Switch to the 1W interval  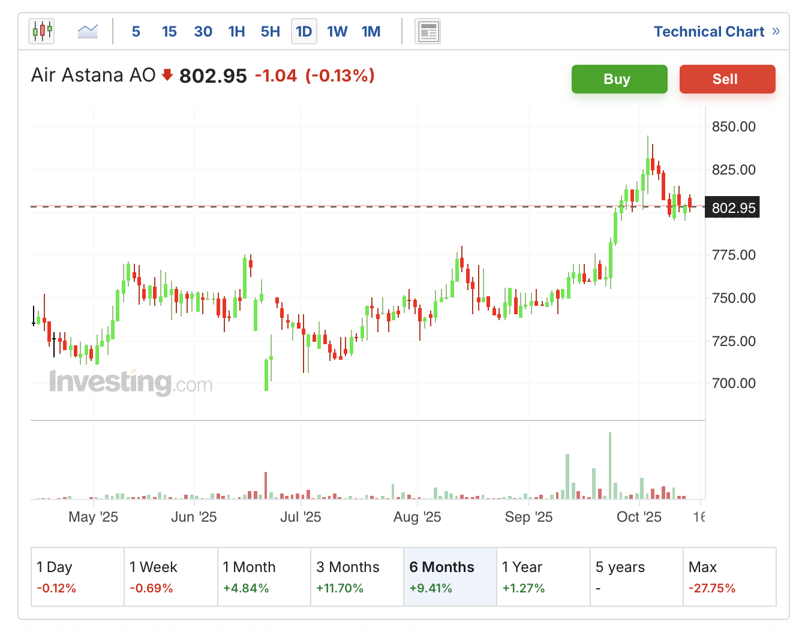click(x=337, y=32)
